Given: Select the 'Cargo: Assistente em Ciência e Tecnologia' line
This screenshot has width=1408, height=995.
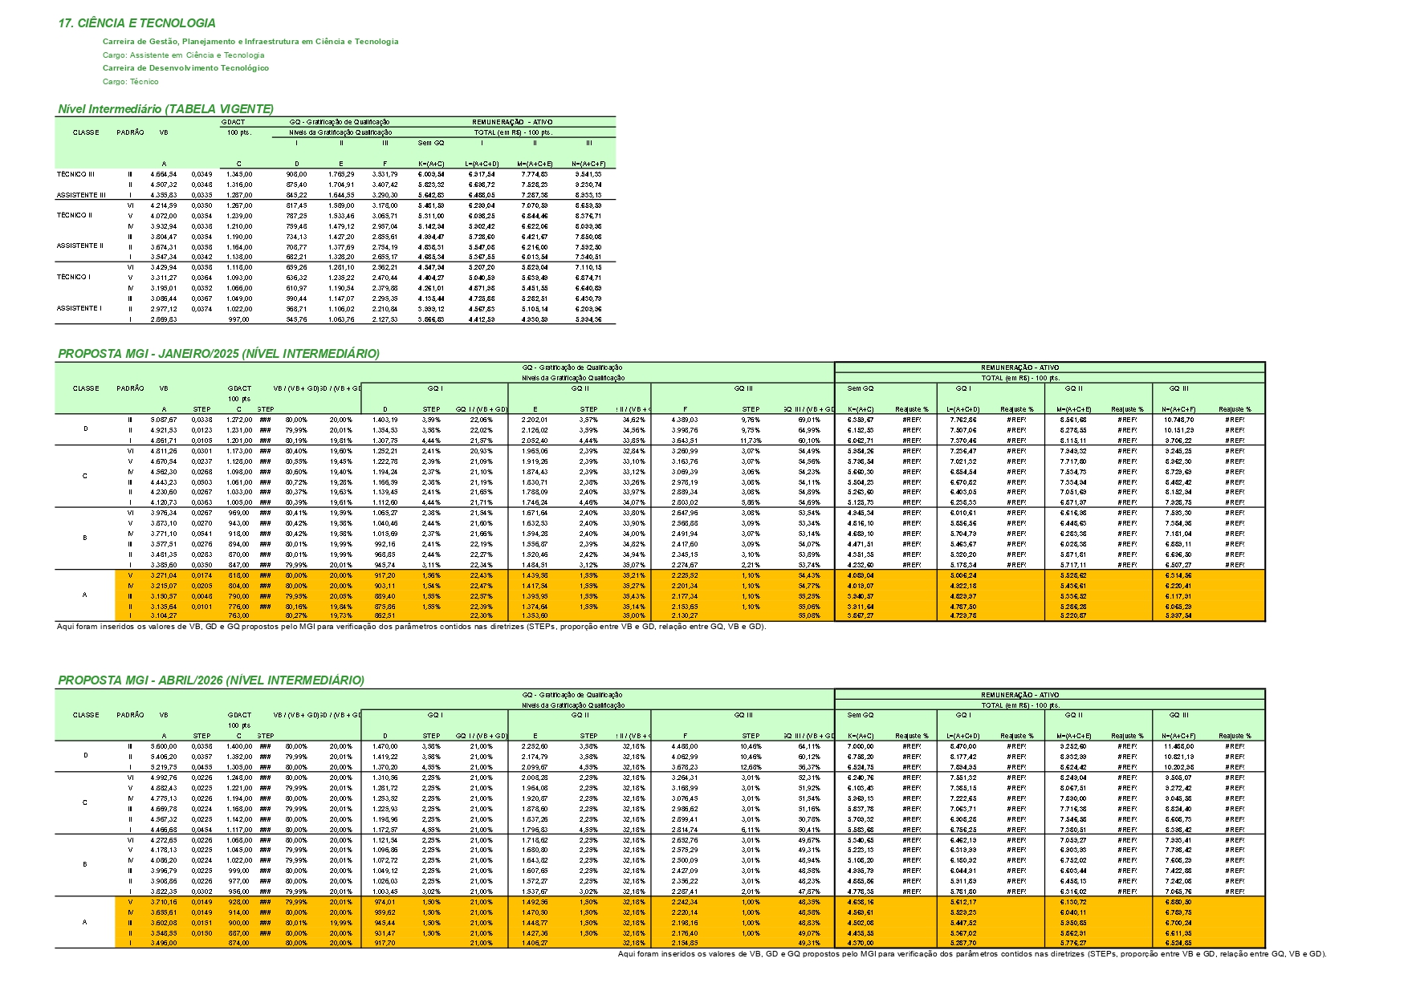Looking at the screenshot, I should tap(183, 55).
